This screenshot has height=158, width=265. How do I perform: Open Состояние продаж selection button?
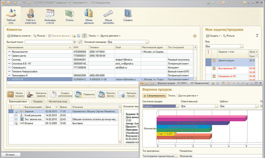coord(177,106)
